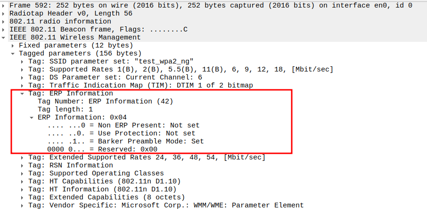The width and height of the screenshot is (427, 214).
Task: Expand the 802.11 radio information arrow
Action: pyautogui.click(x=4, y=22)
